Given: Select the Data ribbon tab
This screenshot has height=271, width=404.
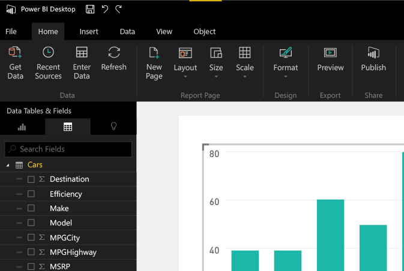Looking at the screenshot, I should click(x=127, y=32).
